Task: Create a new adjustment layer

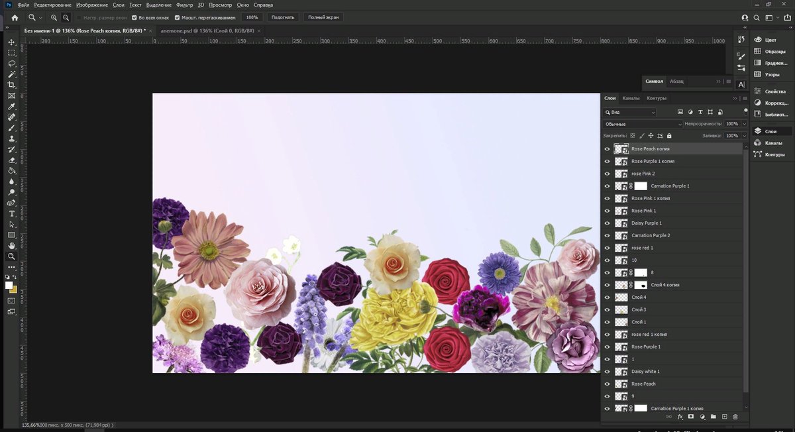Action: click(702, 417)
